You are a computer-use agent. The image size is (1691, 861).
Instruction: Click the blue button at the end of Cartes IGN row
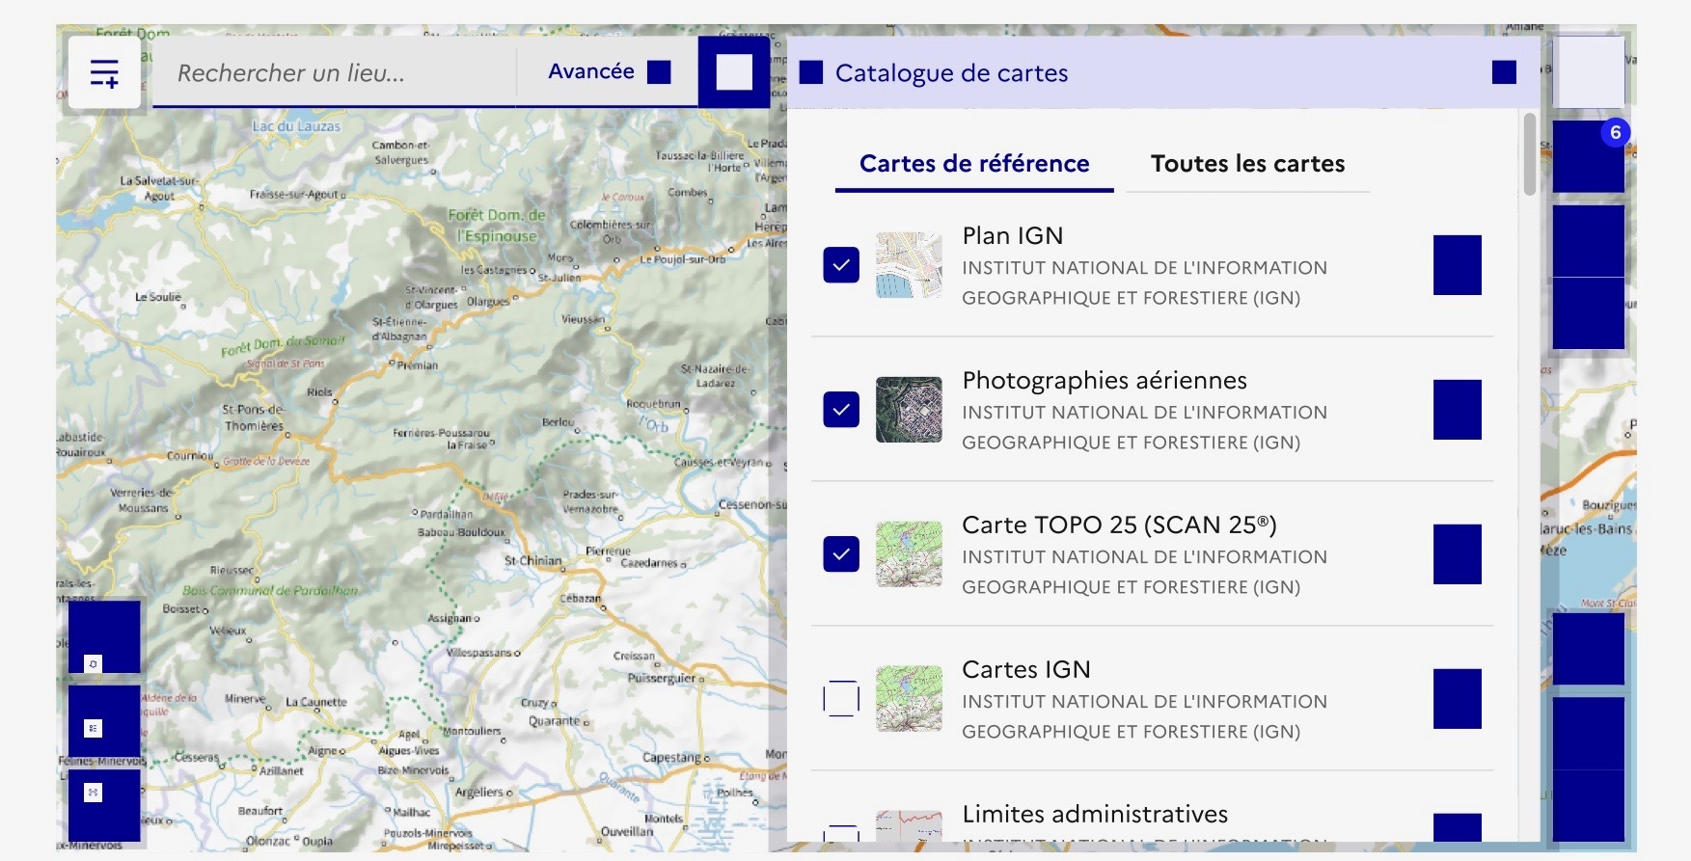(x=1457, y=699)
